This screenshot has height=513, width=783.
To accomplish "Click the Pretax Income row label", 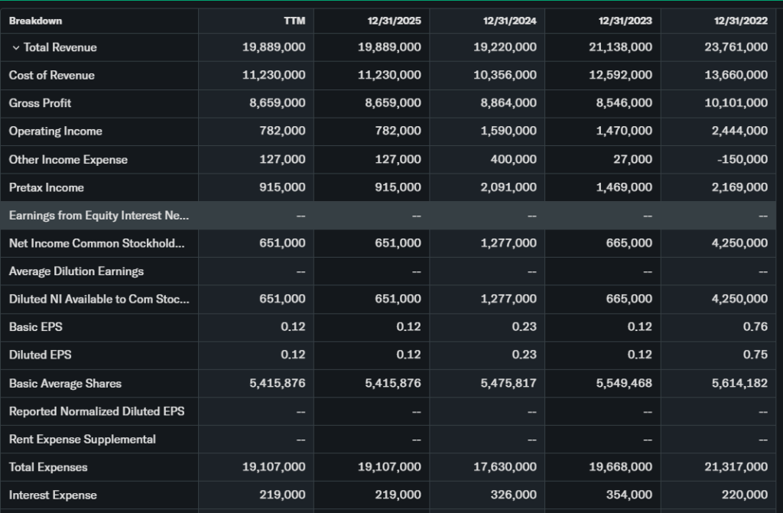I will [x=46, y=187].
